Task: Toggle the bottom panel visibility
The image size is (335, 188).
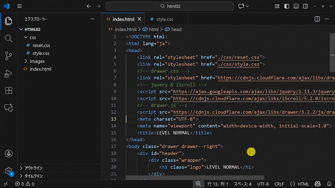Action: pos(296,6)
